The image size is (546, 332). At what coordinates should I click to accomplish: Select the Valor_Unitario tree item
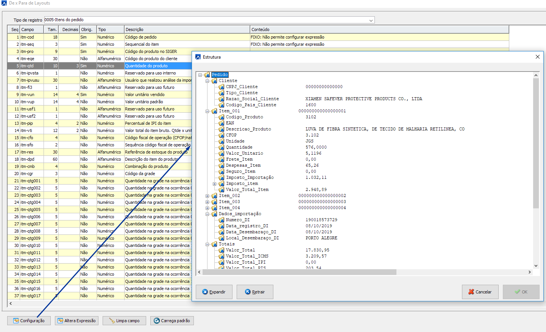(244, 154)
